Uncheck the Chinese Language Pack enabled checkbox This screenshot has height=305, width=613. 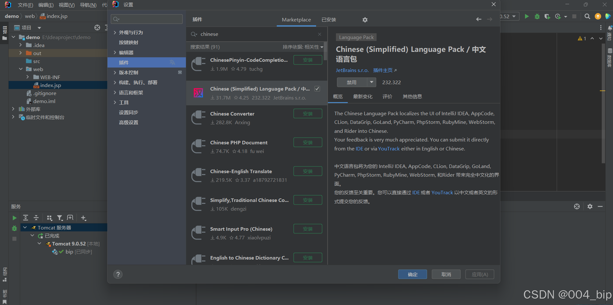tap(317, 89)
